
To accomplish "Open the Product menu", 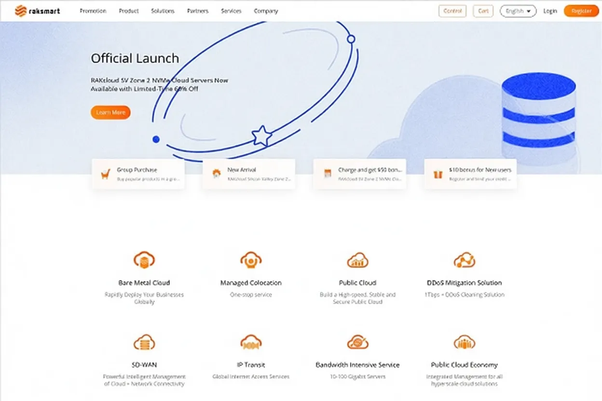I will (129, 11).
